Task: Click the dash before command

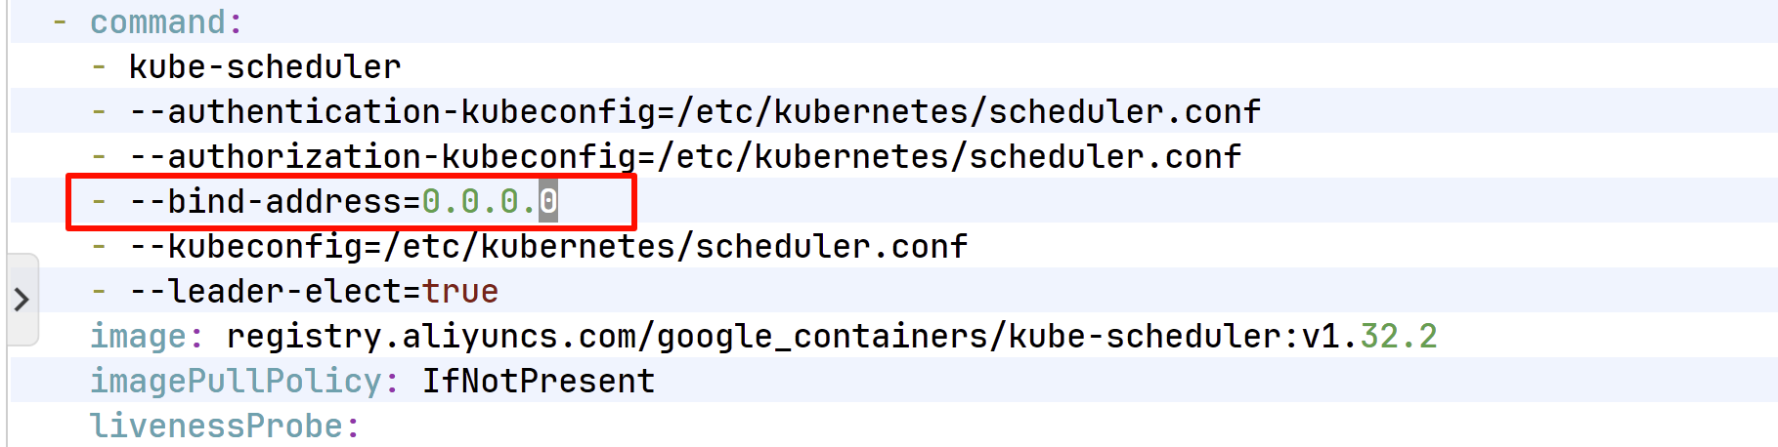Action: click(61, 22)
